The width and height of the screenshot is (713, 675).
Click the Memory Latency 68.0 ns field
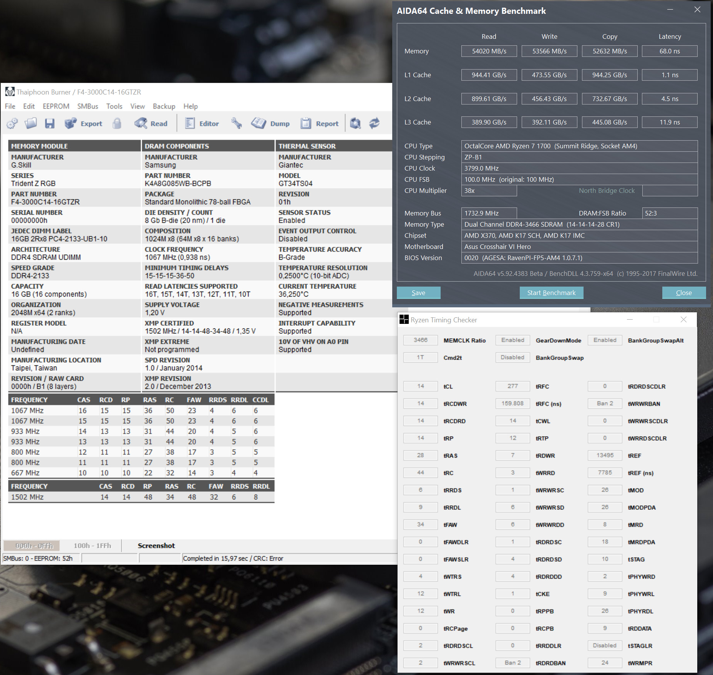(670, 51)
